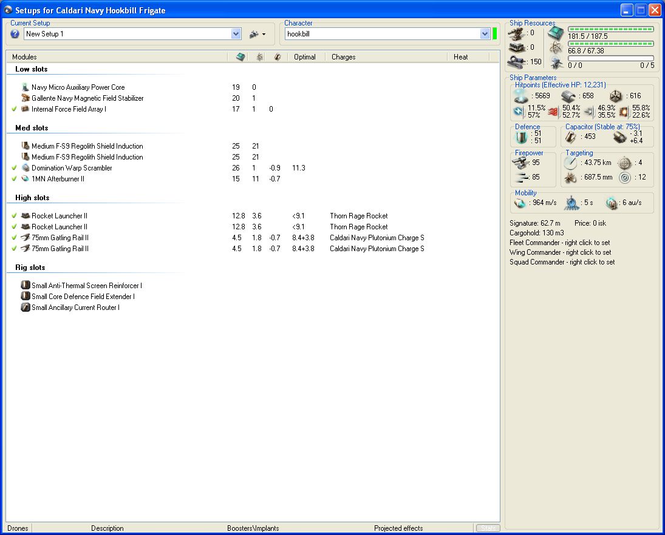665x535 pixels.
Task: Click the capacitor column header icon
Action: pyautogui.click(x=278, y=57)
